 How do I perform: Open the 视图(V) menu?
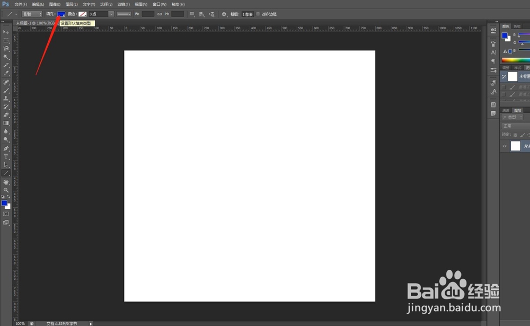(x=141, y=4)
